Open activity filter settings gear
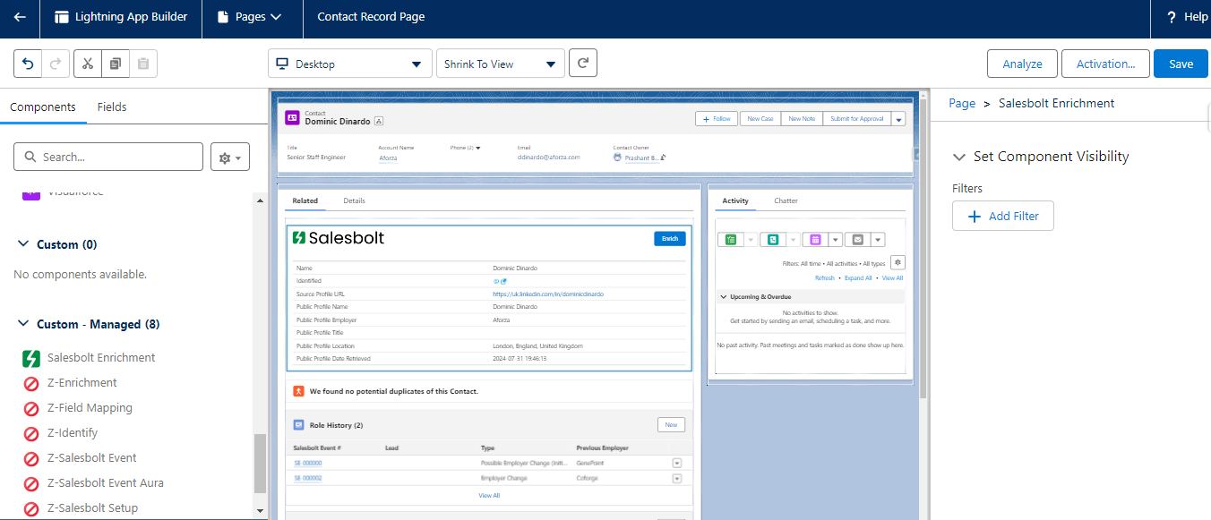This screenshot has height=520, width=1211. 898,262
